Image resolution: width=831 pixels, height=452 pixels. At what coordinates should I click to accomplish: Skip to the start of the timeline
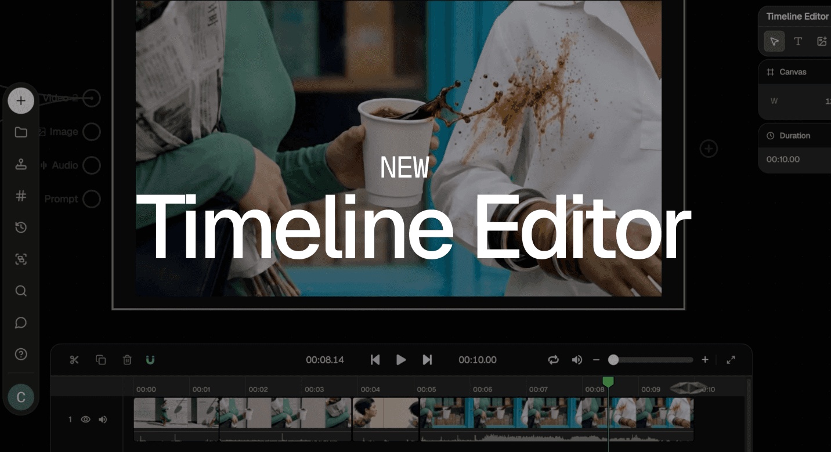click(x=375, y=360)
